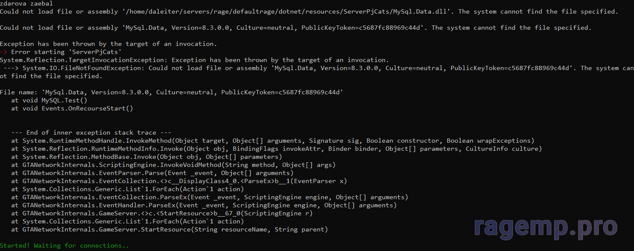This screenshot has height=251, width=634.
Task: Click the EventParser.Parse stack frame
Action: point(152,173)
